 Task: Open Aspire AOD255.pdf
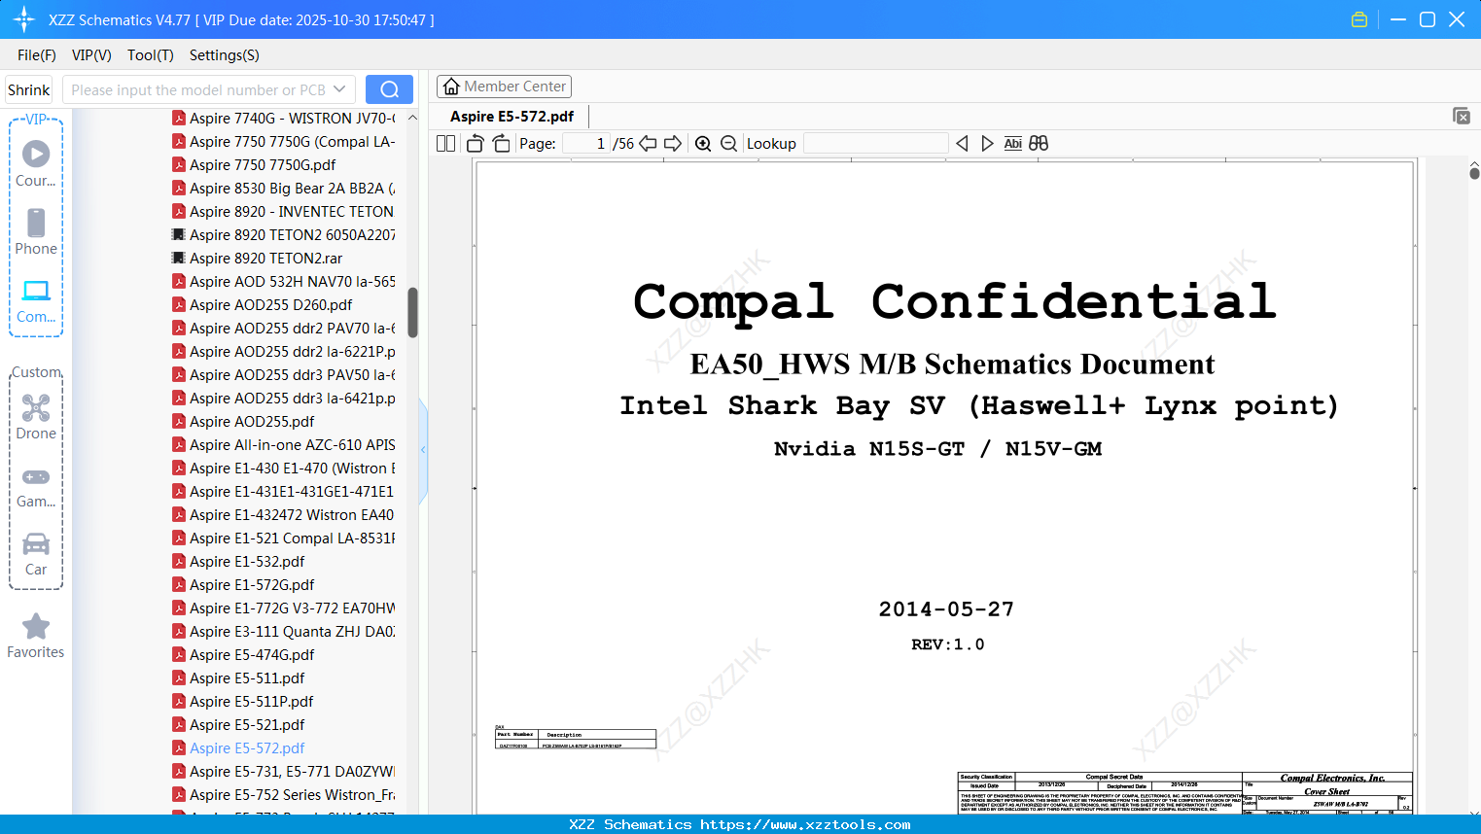point(243,421)
